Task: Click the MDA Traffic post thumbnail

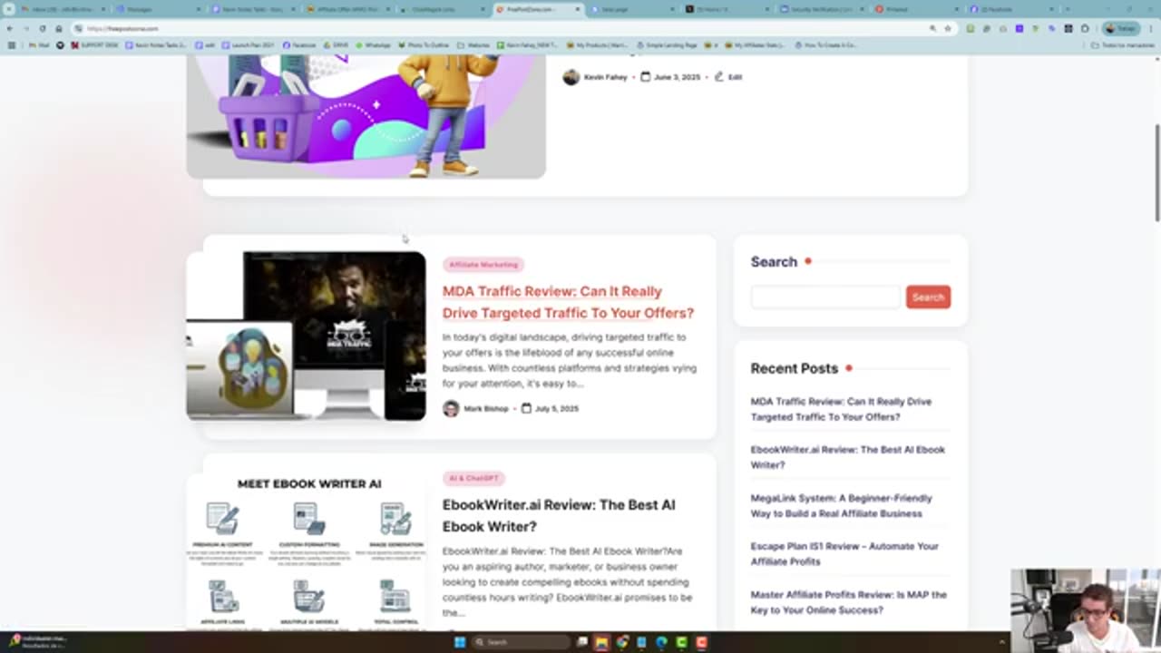Action: [x=306, y=336]
